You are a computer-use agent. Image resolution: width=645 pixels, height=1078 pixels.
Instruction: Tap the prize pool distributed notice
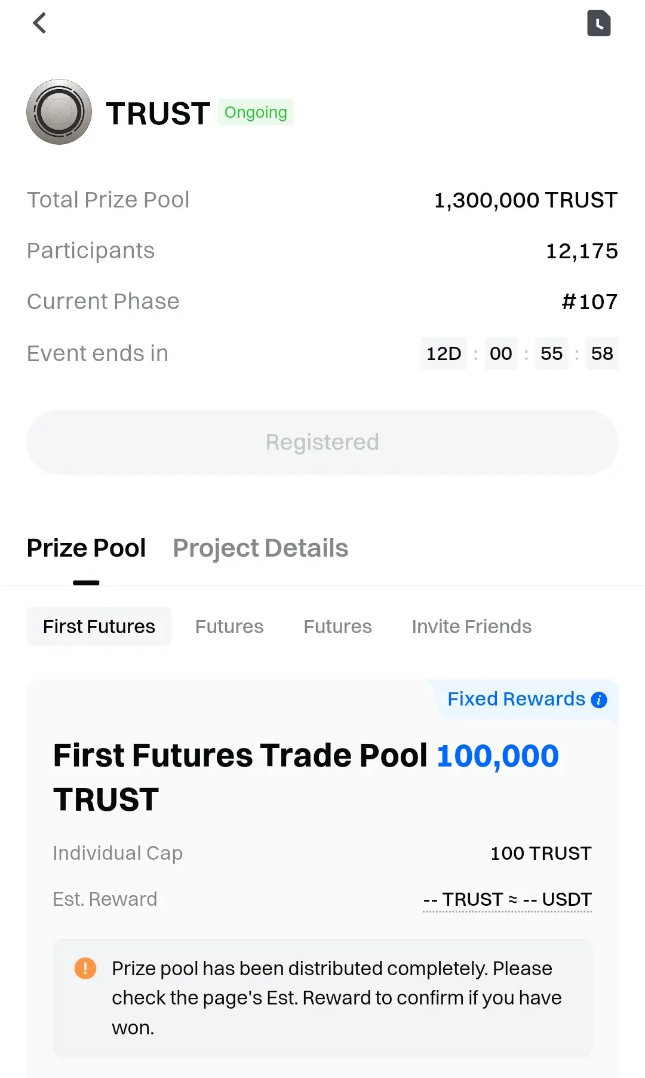[x=336, y=997]
